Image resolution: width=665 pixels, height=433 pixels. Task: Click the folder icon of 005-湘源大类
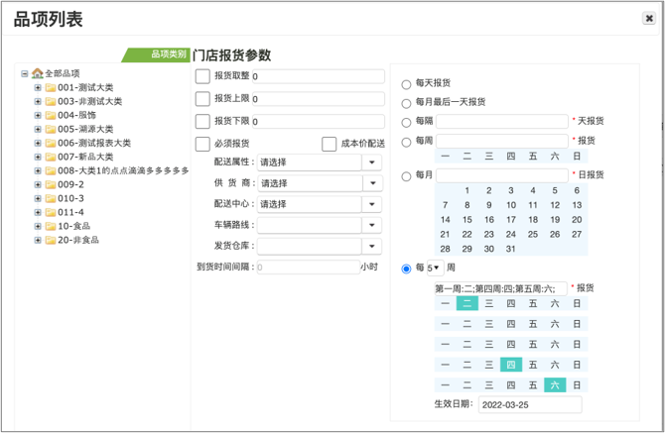pyautogui.click(x=51, y=129)
